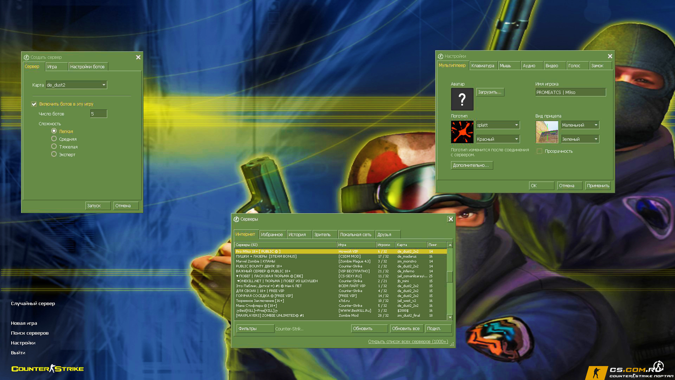Open the full server list link
675x380 pixels.
[x=408, y=342]
